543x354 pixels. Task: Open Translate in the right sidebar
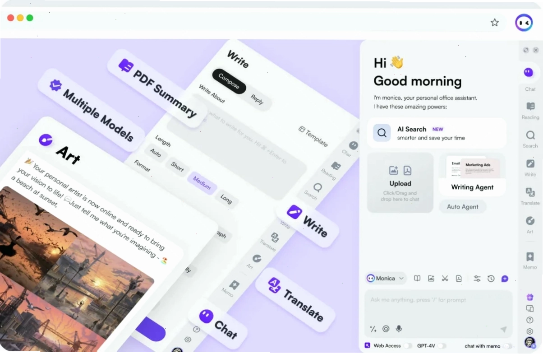530,196
